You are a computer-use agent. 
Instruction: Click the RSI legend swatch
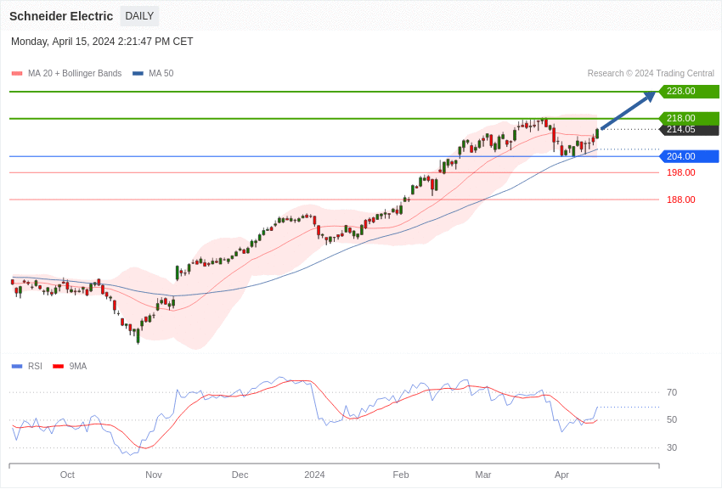17,367
